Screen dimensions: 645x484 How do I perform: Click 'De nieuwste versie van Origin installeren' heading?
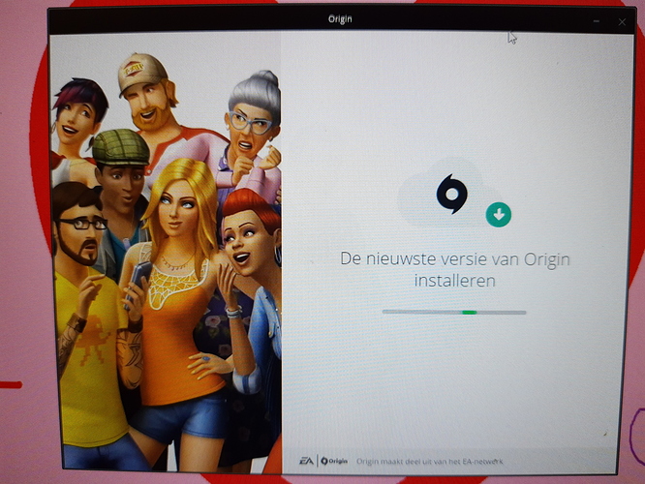click(x=455, y=270)
